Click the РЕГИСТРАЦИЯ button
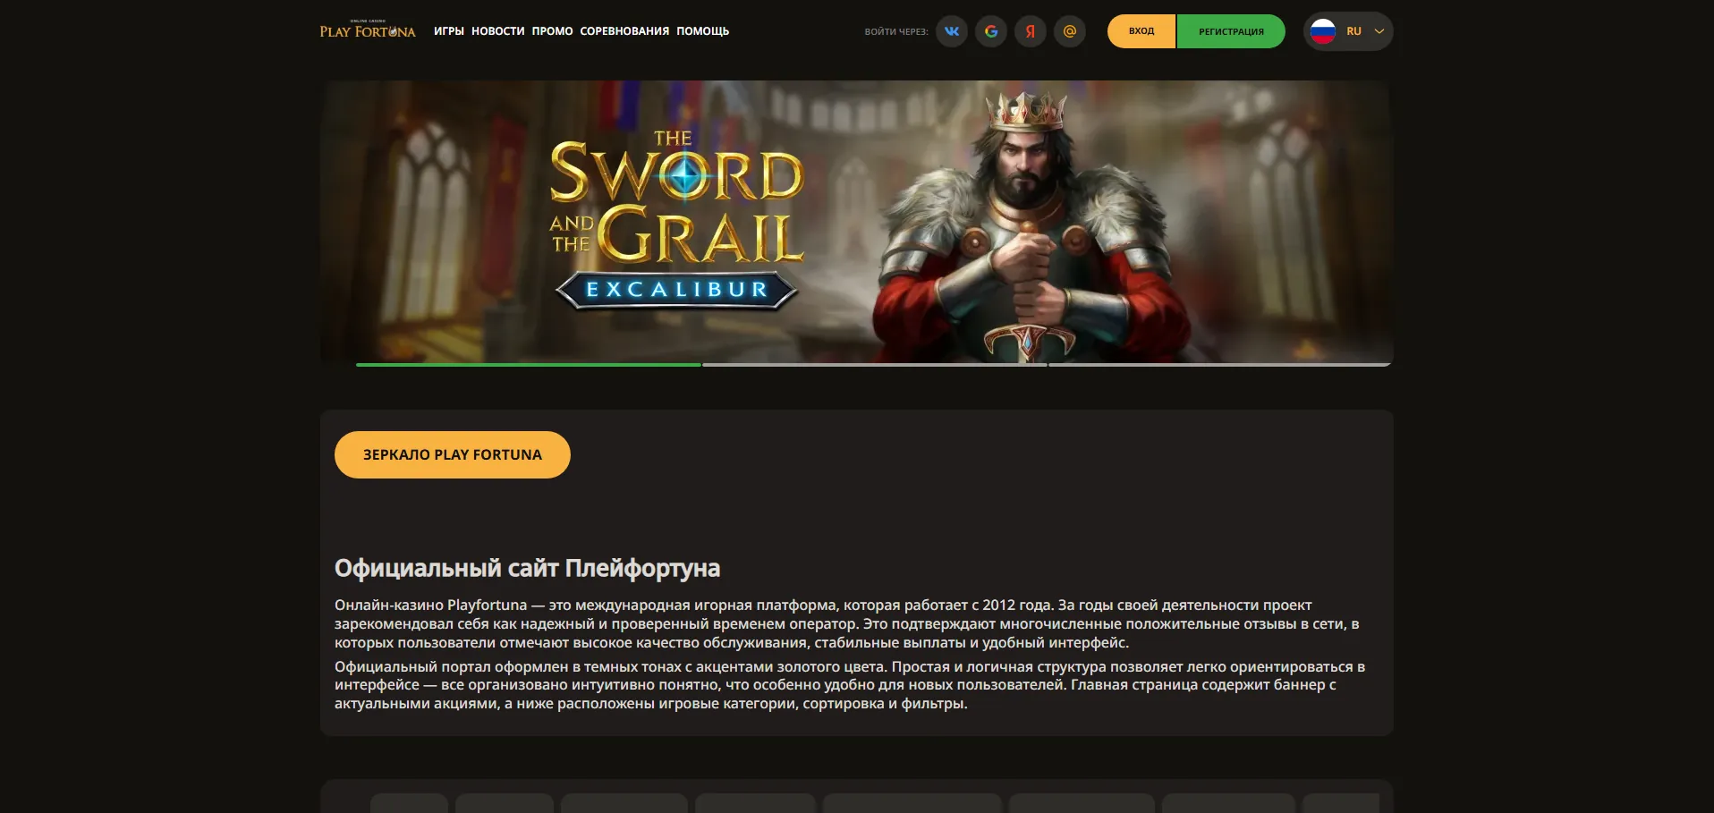This screenshot has width=1714, height=813. (x=1231, y=31)
